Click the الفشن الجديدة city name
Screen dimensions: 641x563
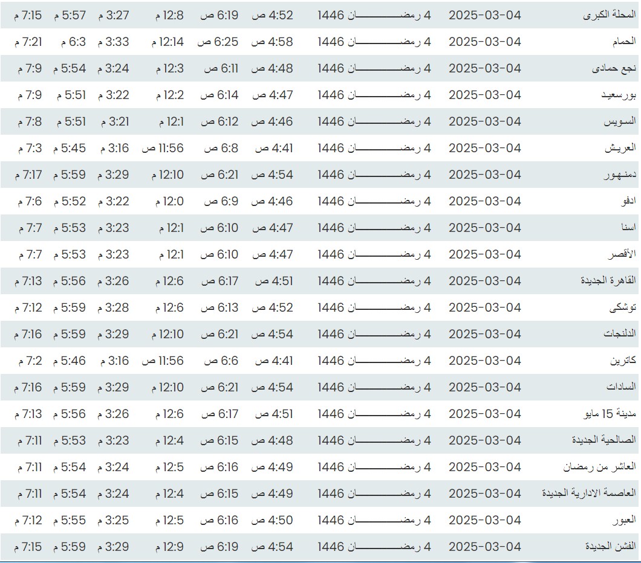point(610,547)
